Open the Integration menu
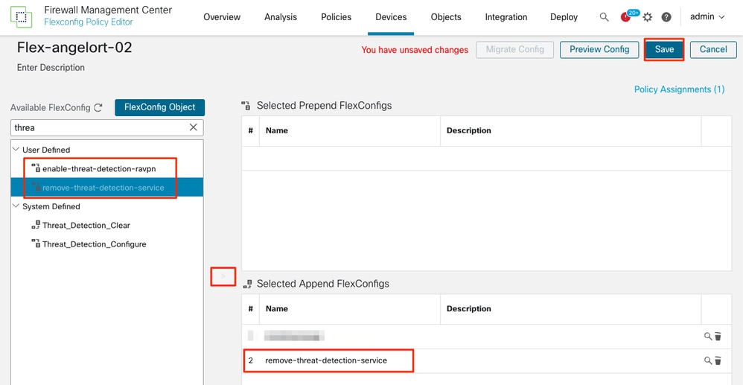Screen dimensions: 743x385 point(506,17)
